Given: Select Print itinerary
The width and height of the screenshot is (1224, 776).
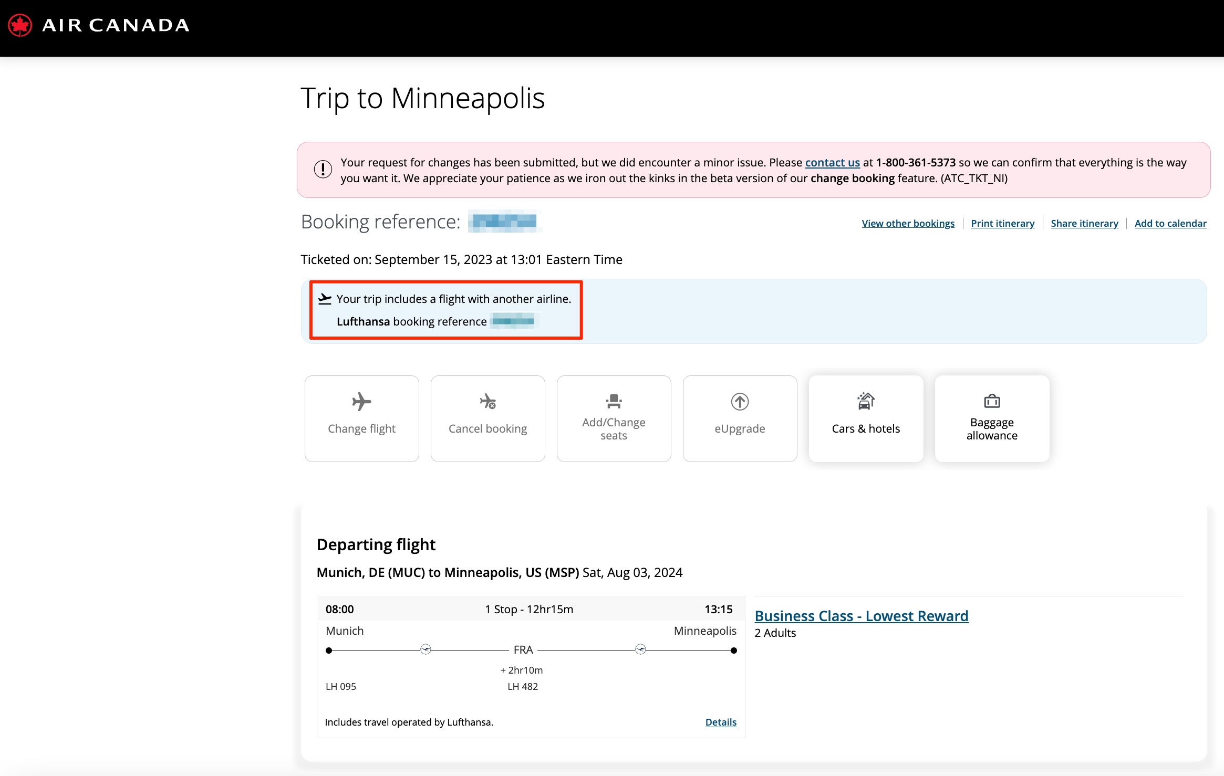Looking at the screenshot, I should [x=1002, y=223].
